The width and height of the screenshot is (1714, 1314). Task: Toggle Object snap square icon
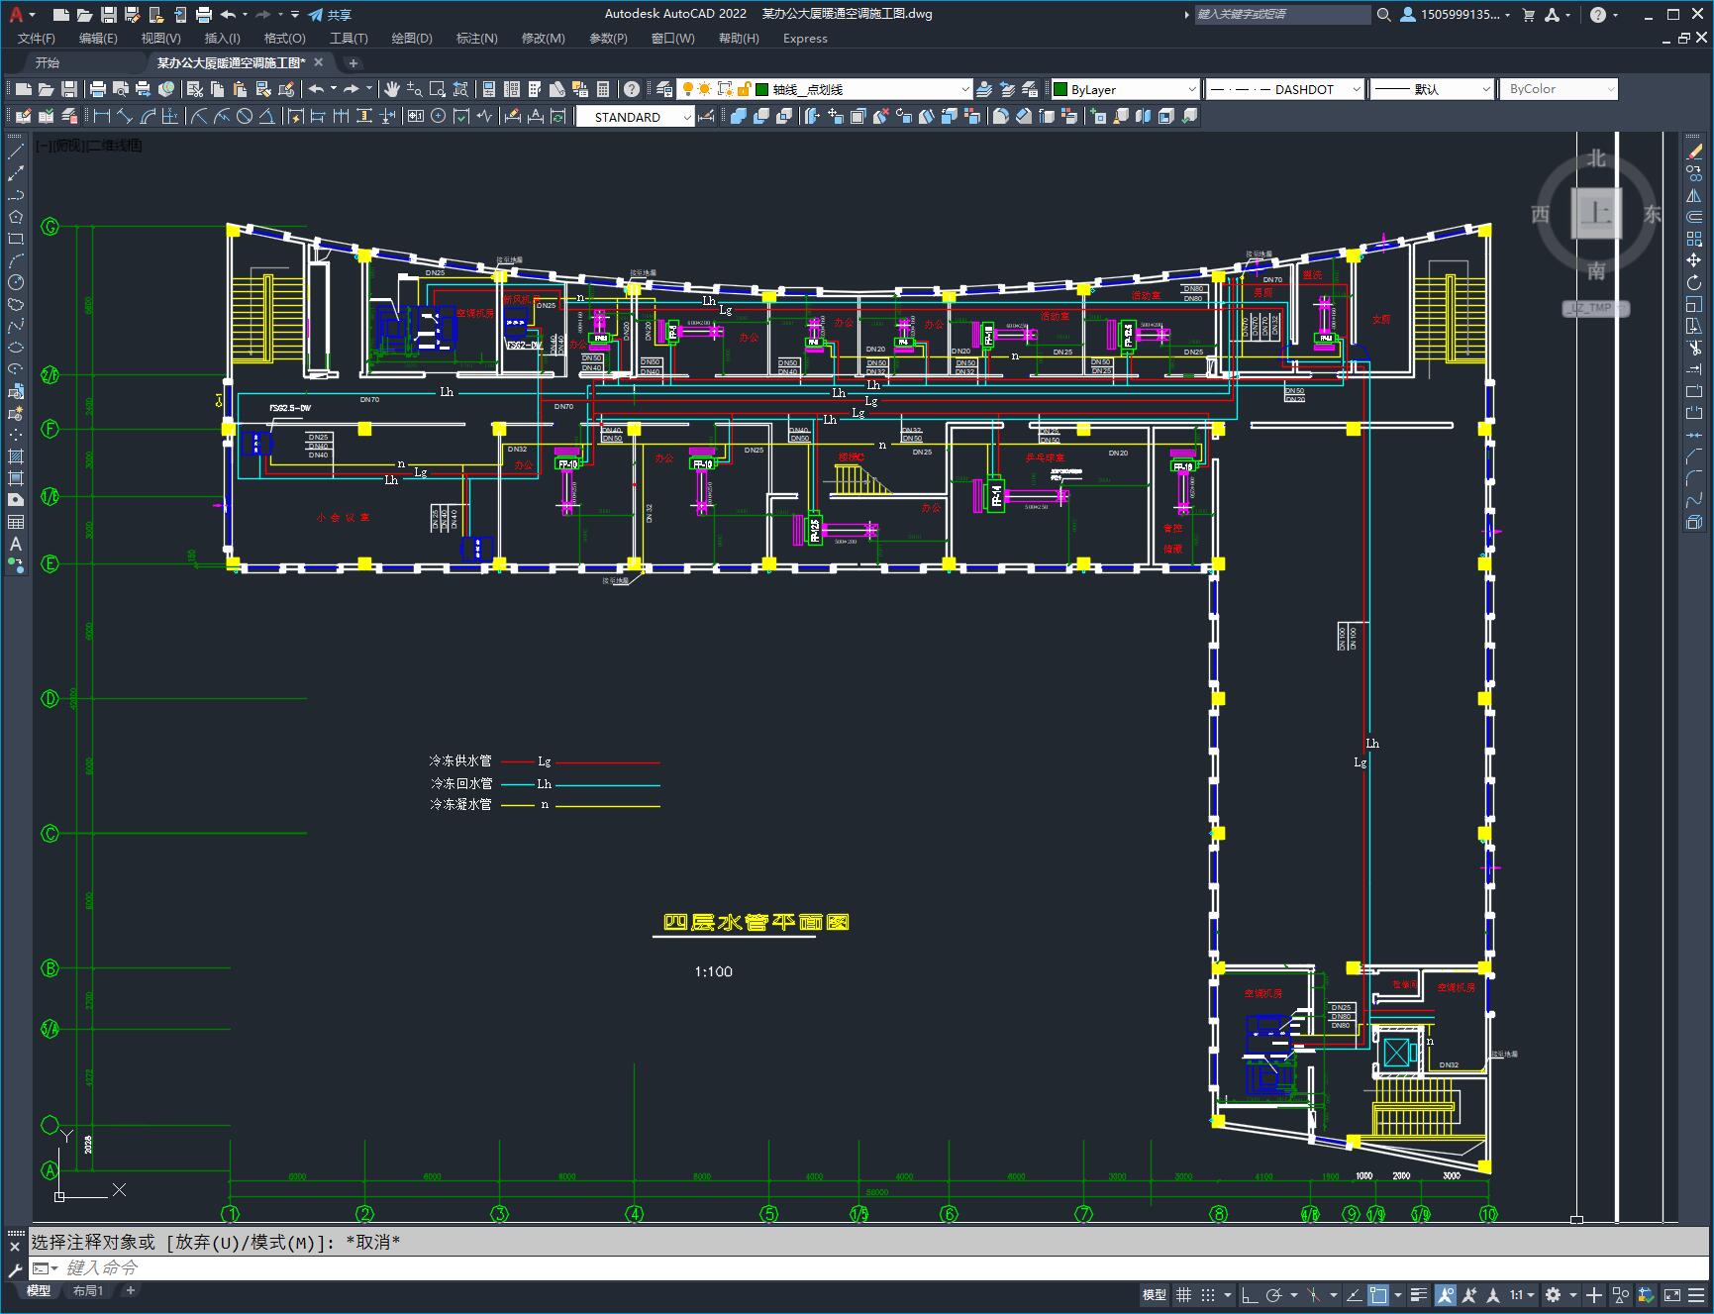click(x=1377, y=1294)
